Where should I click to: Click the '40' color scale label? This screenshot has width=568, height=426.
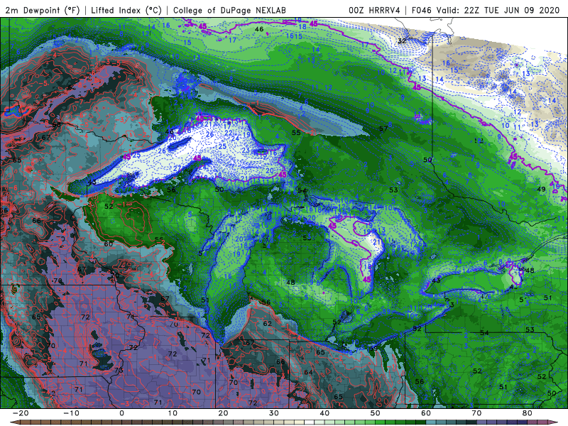click(x=324, y=413)
